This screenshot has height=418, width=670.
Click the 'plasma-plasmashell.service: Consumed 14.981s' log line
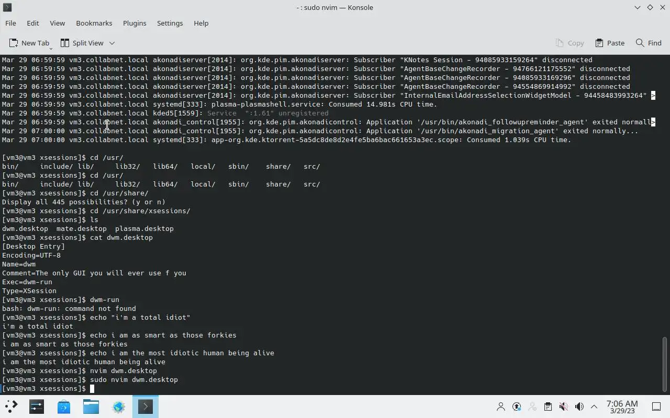click(220, 104)
